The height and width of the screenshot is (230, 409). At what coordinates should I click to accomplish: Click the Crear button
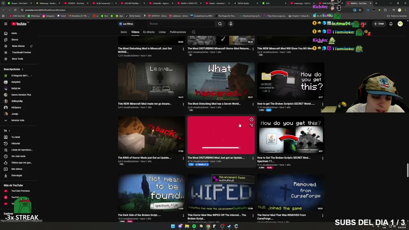pos(379,24)
